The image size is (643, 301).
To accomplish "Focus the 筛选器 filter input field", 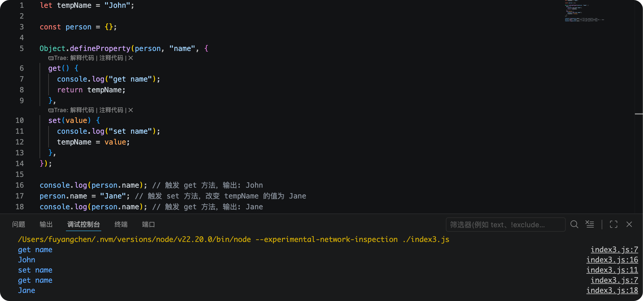I will click(505, 225).
